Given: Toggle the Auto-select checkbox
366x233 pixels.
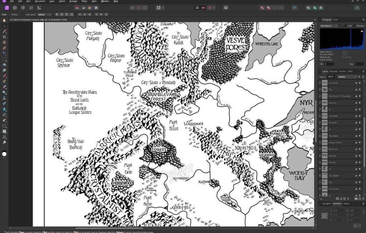Looking at the screenshot, I should tap(23, 14).
